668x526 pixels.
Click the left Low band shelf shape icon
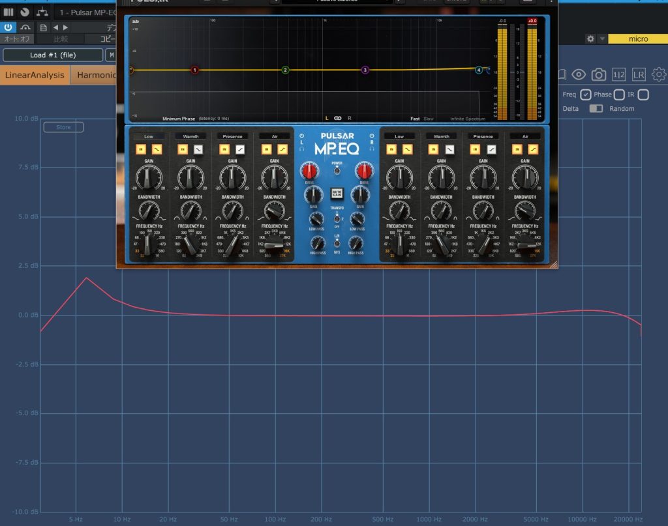155,149
